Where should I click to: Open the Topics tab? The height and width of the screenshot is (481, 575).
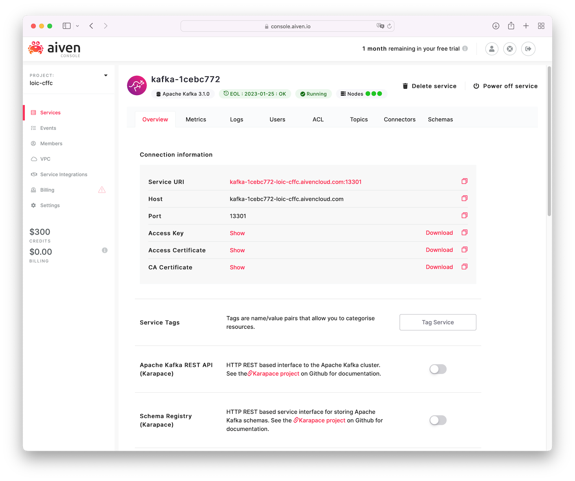click(x=359, y=119)
